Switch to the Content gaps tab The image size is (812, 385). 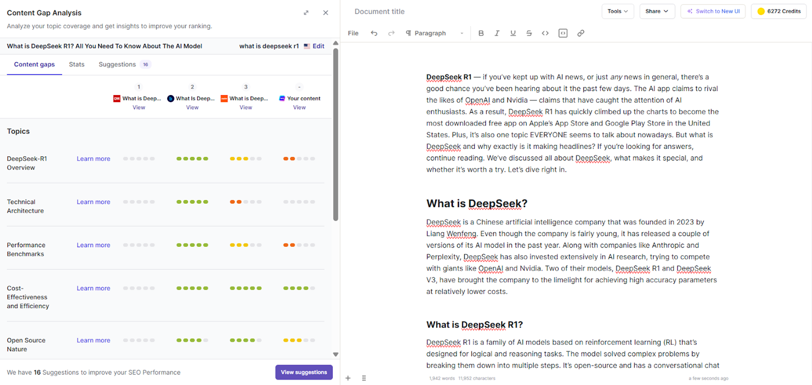click(x=34, y=64)
